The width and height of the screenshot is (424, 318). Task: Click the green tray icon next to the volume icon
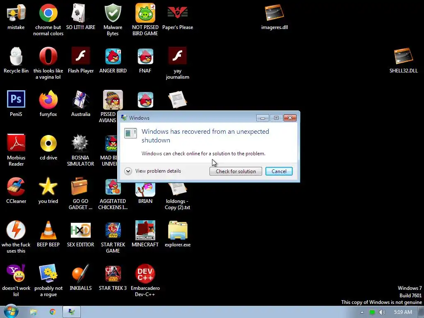click(372, 312)
